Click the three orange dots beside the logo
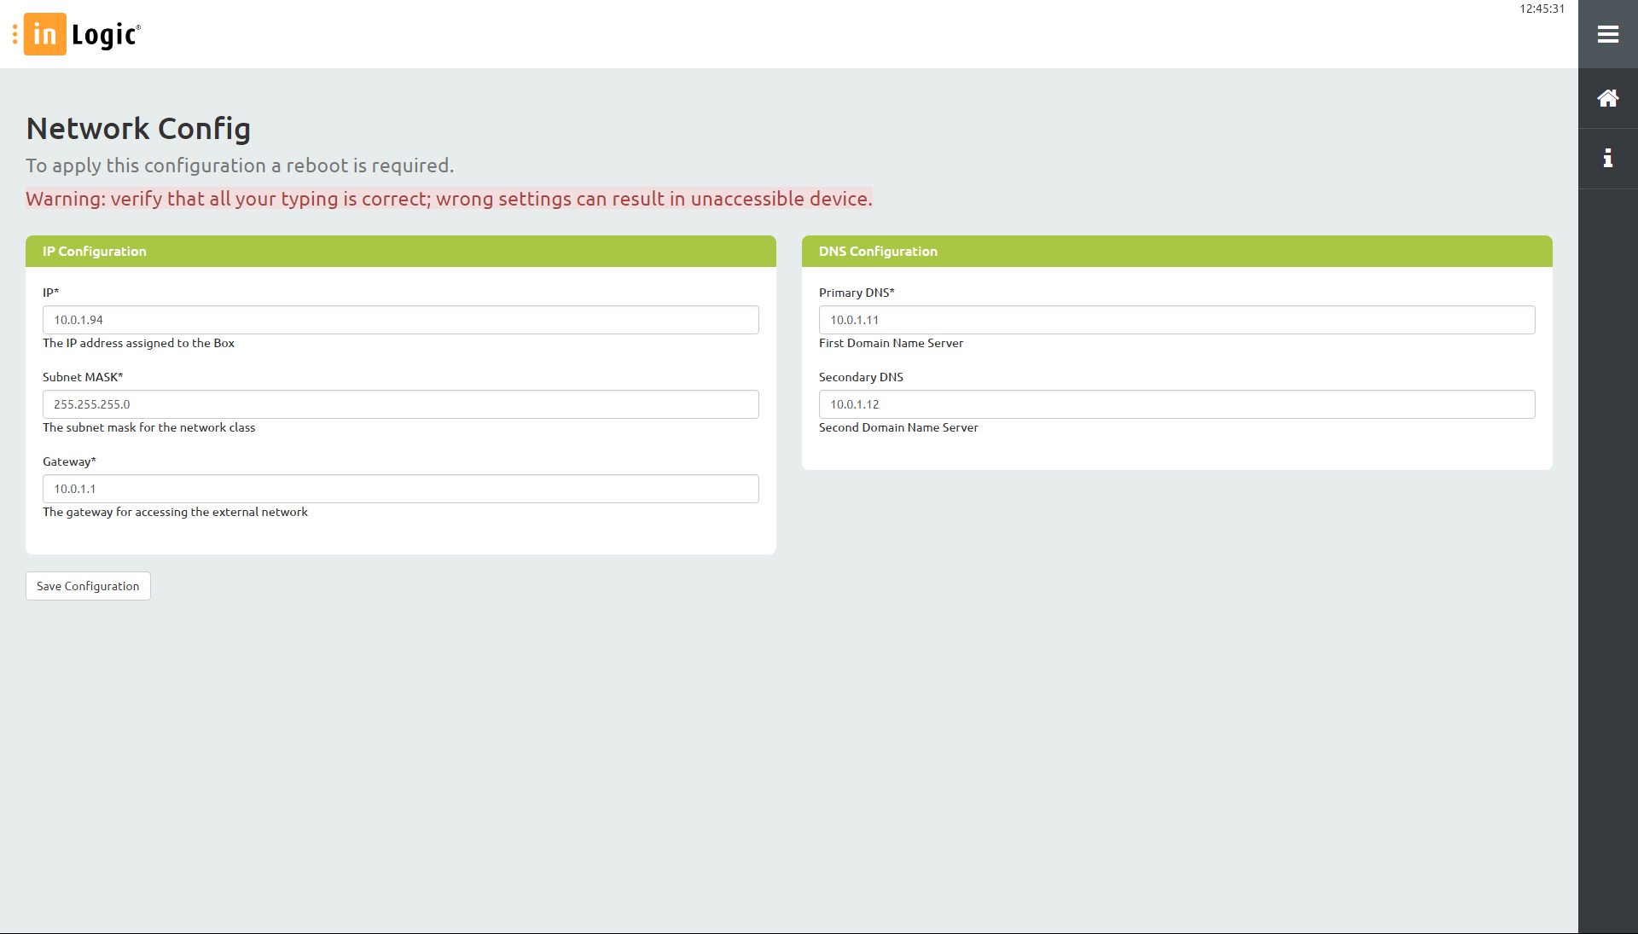1638x934 pixels. (15, 34)
